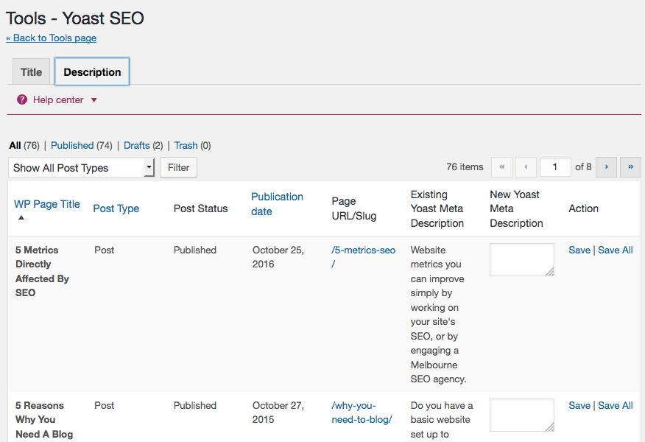Jump to last page pagination icon
645x442 pixels.
coord(630,167)
